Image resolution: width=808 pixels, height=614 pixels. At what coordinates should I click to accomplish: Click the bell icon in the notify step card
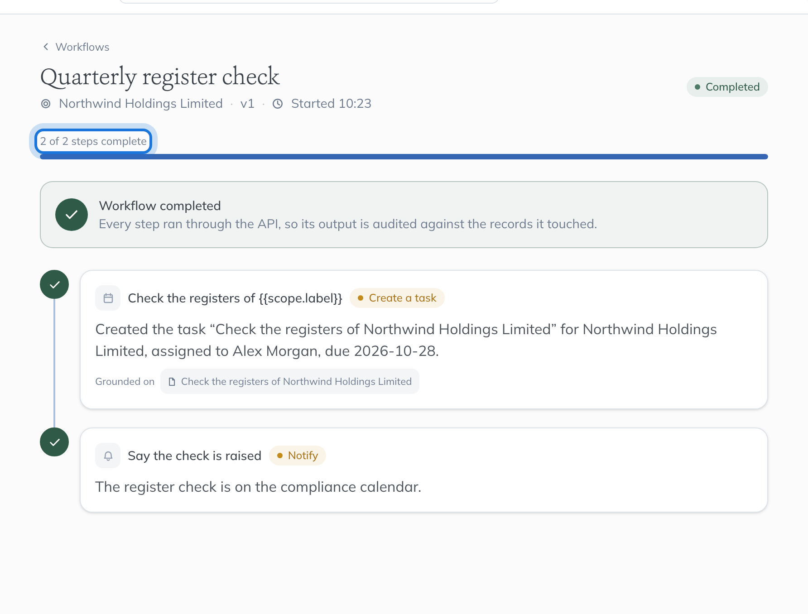pos(108,456)
